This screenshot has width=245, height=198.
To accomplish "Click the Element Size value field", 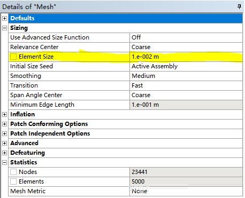I will 186,57.
